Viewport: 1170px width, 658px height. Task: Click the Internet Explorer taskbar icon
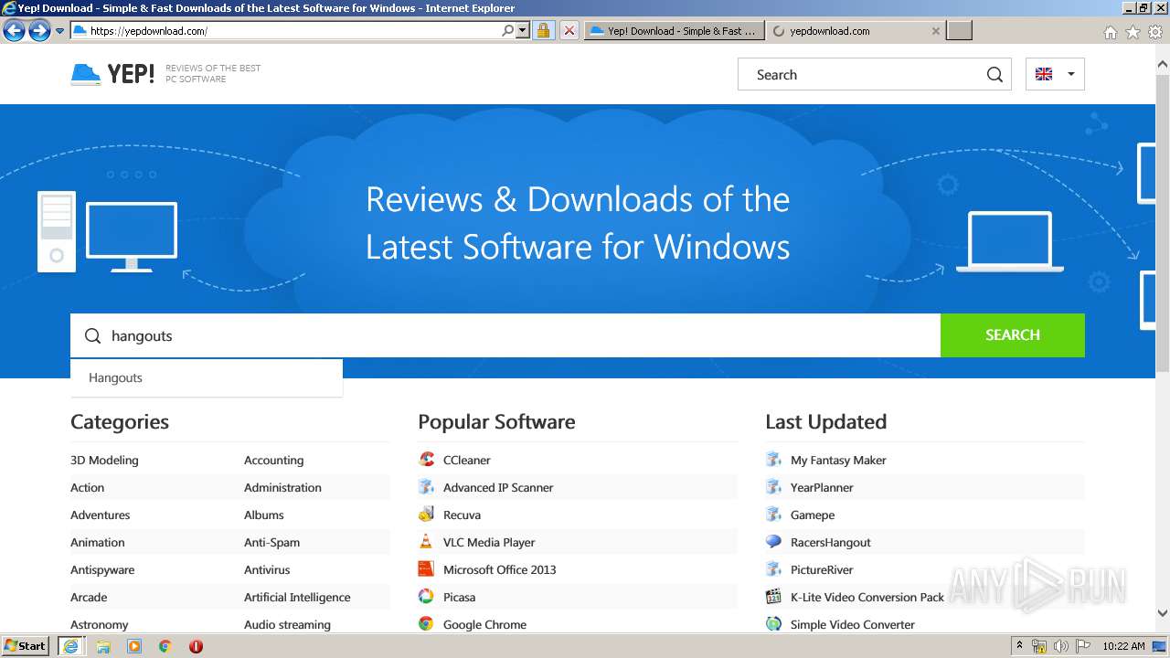pyautogui.click(x=70, y=646)
